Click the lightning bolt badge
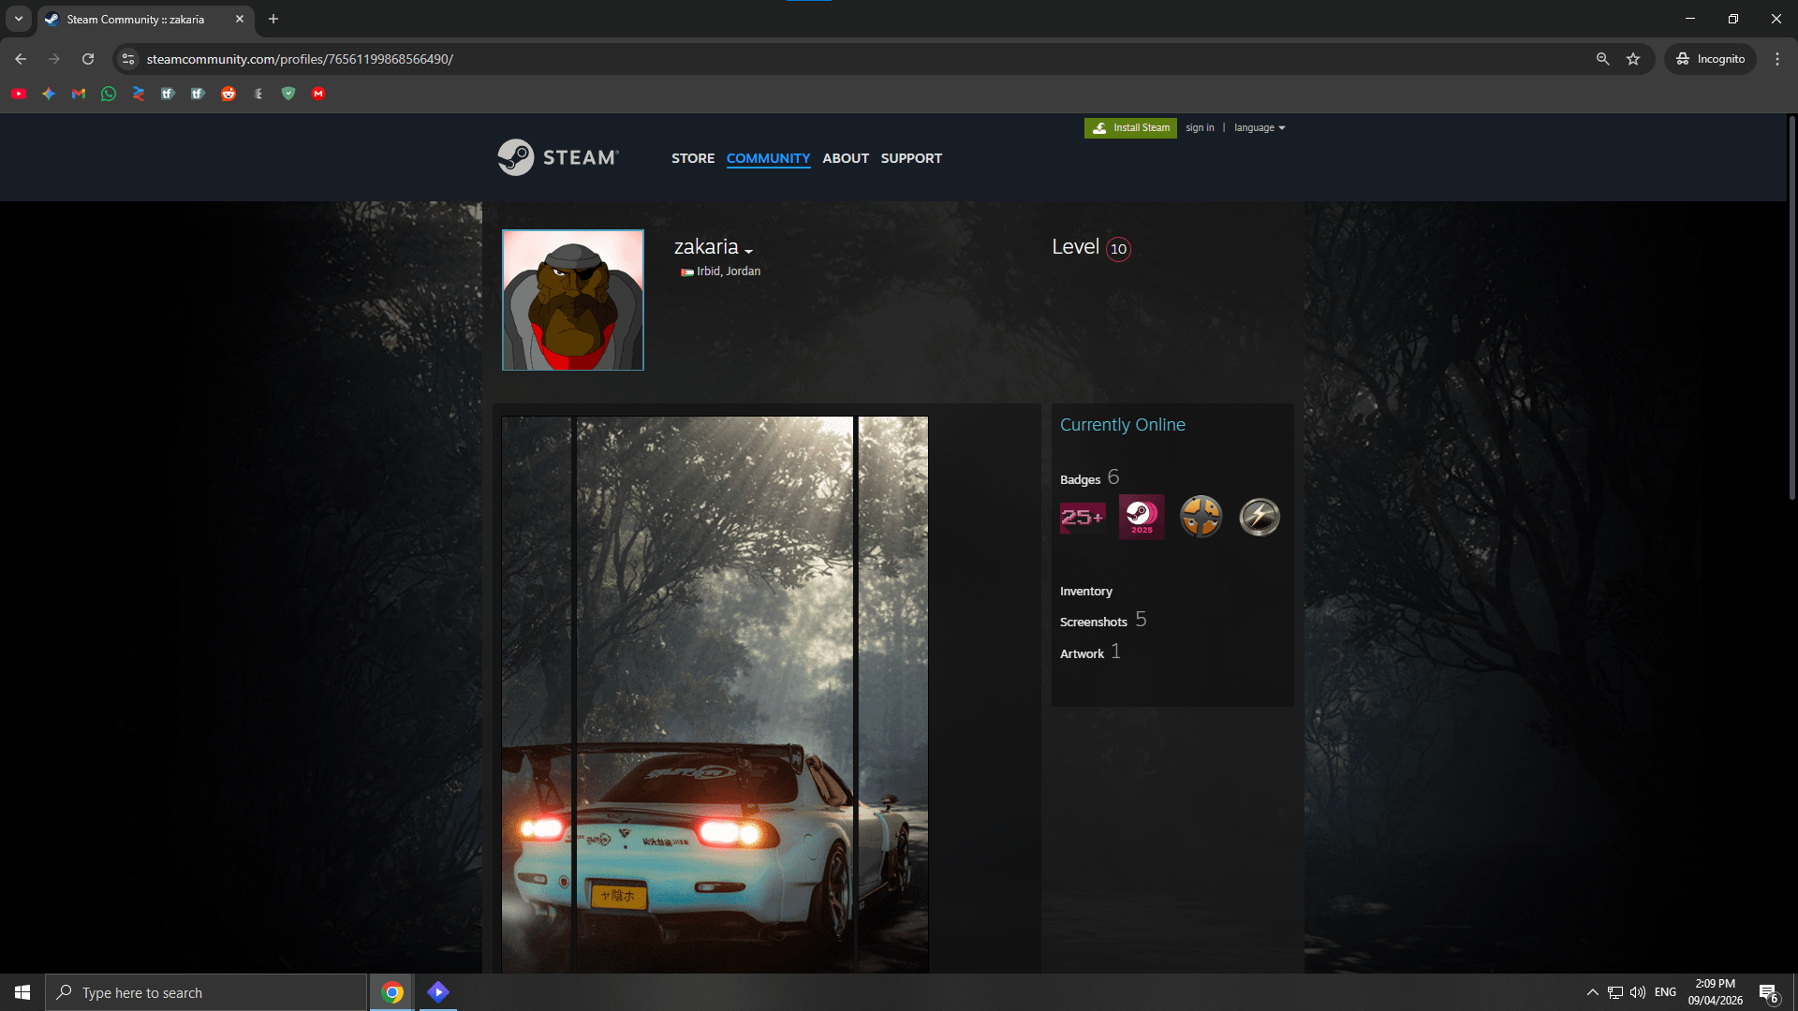The width and height of the screenshot is (1798, 1011). pyautogui.click(x=1260, y=517)
